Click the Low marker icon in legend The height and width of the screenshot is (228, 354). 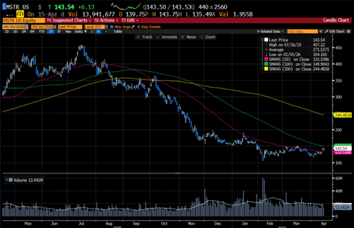(266, 55)
